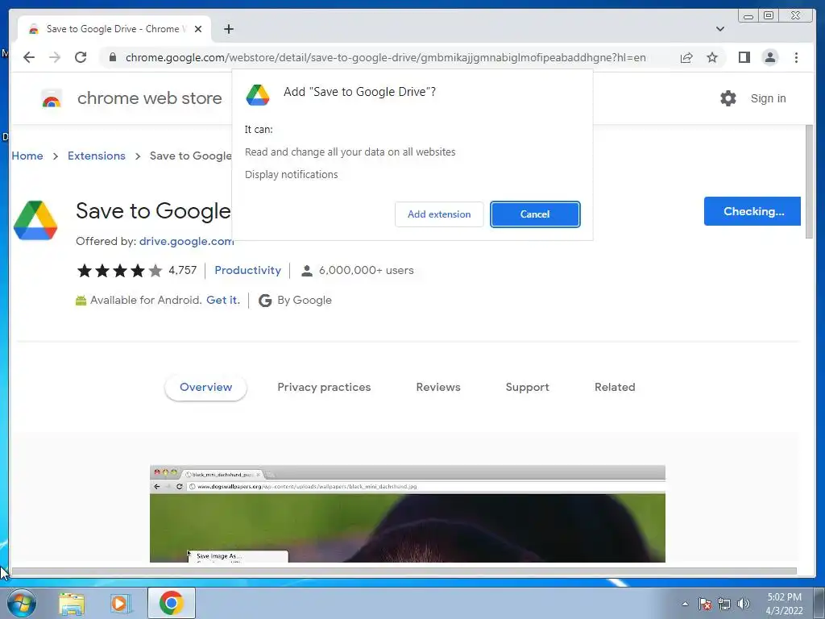Open network status tray icon
The image size is (825, 619).
coord(724,604)
